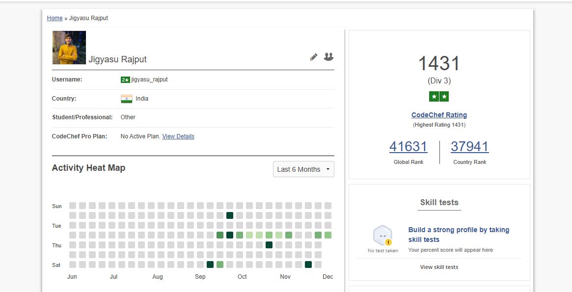Click Build a strong profile skill tests text
The image size is (572, 292).
pos(459,235)
